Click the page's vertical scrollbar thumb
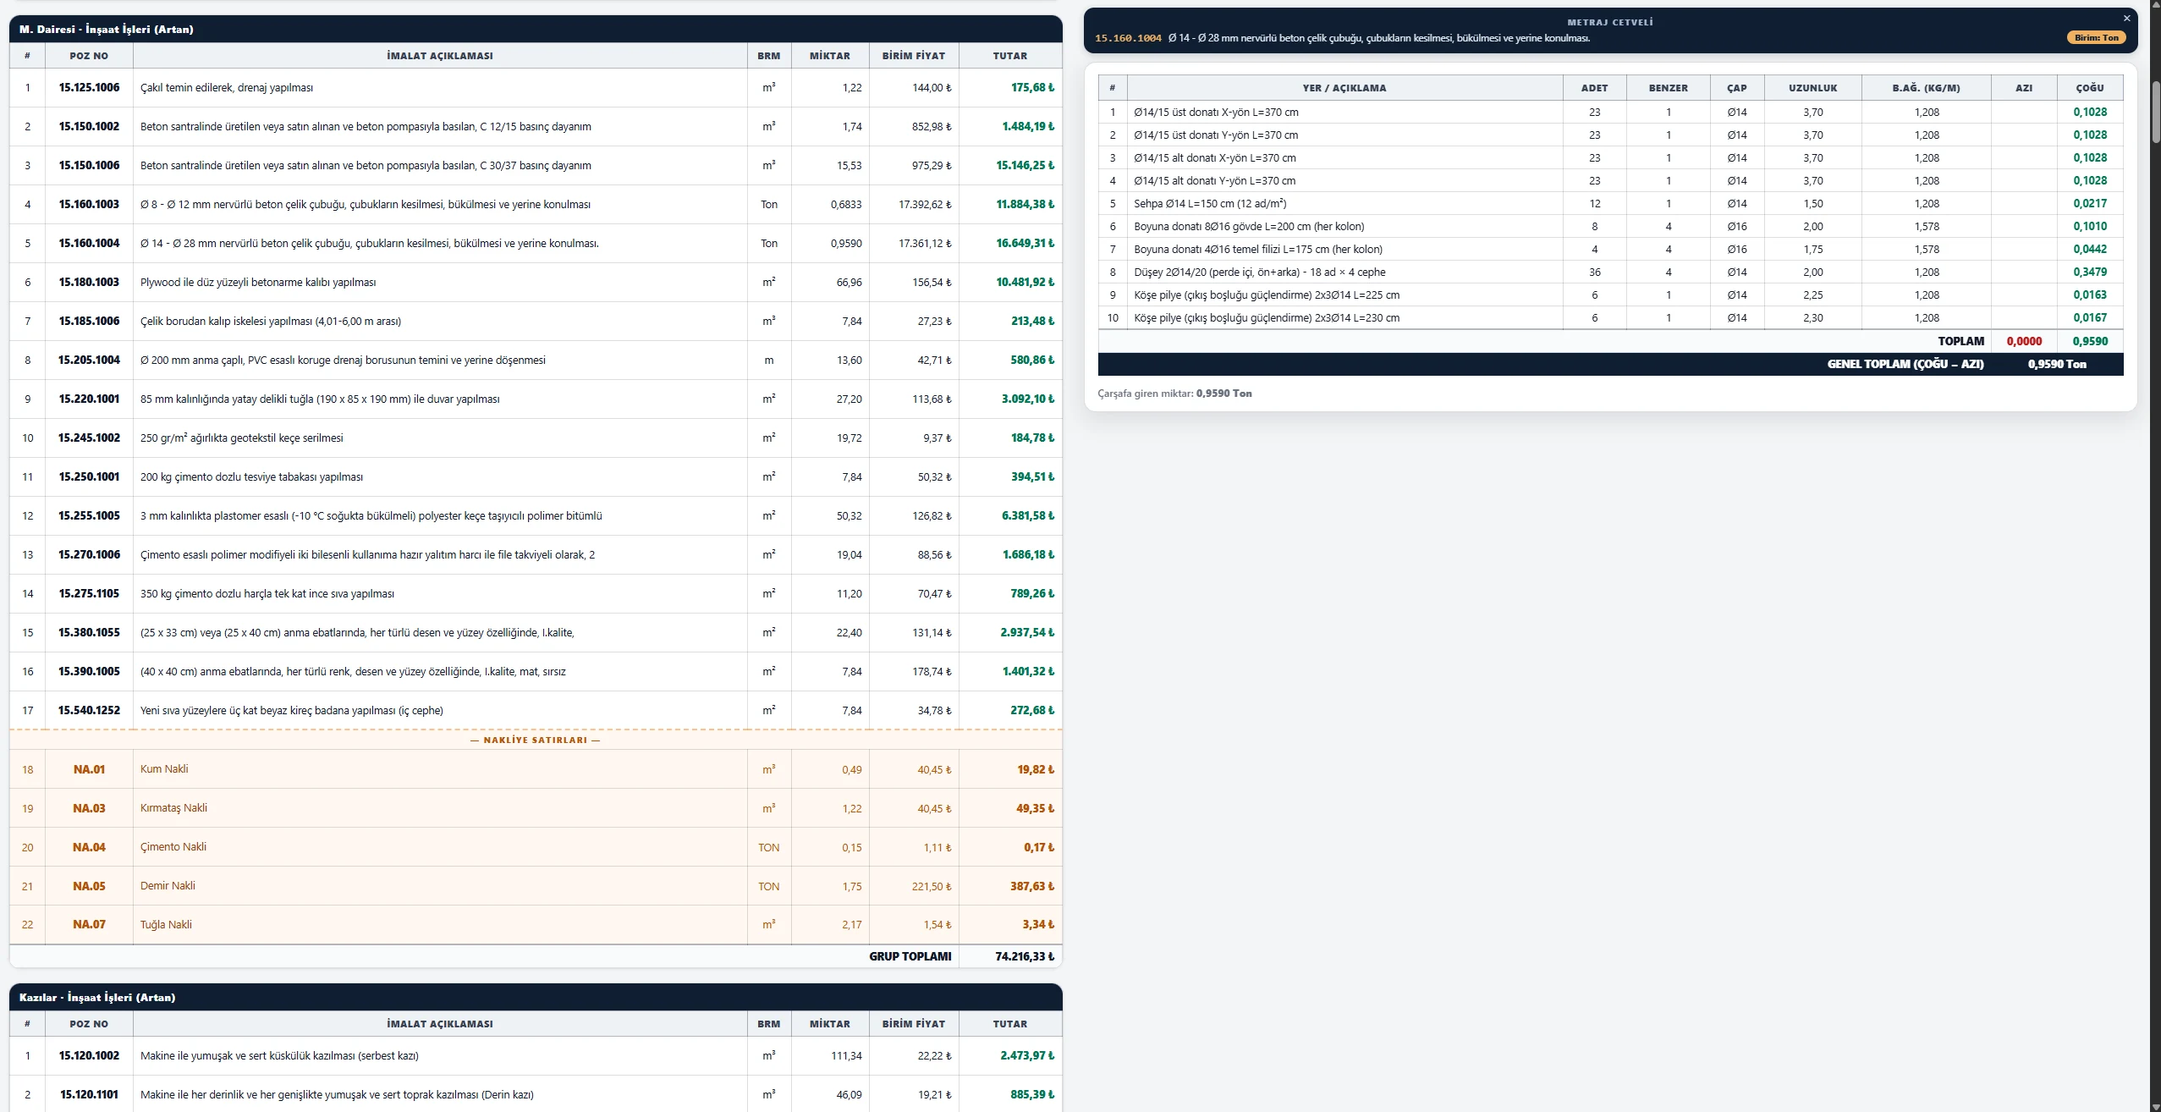2161x1112 pixels. coord(2155,113)
